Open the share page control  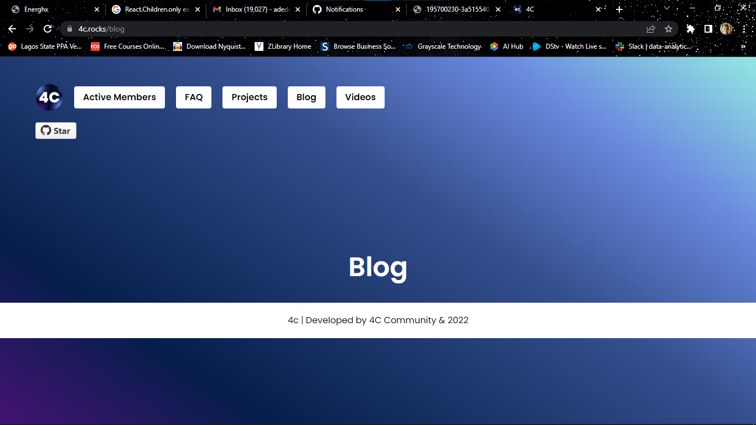(650, 28)
